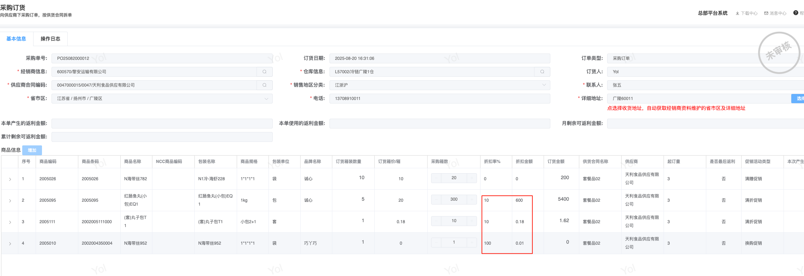Expand row 3 (套)丸子包T1 details
804x276 pixels.
10,222
